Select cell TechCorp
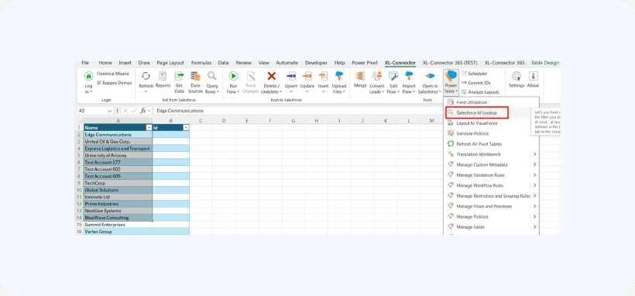Screen dimensions: 635x296 (x=118, y=184)
